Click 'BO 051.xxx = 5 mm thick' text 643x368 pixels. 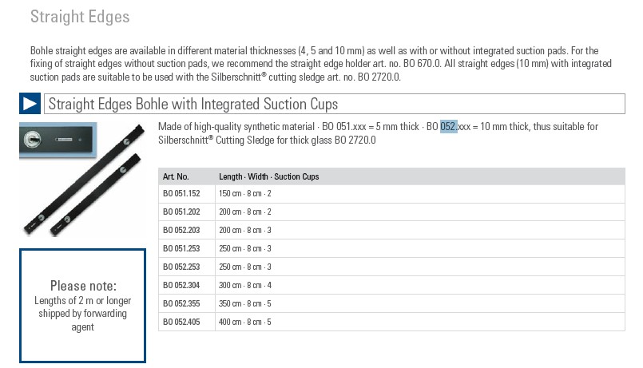(371, 127)
